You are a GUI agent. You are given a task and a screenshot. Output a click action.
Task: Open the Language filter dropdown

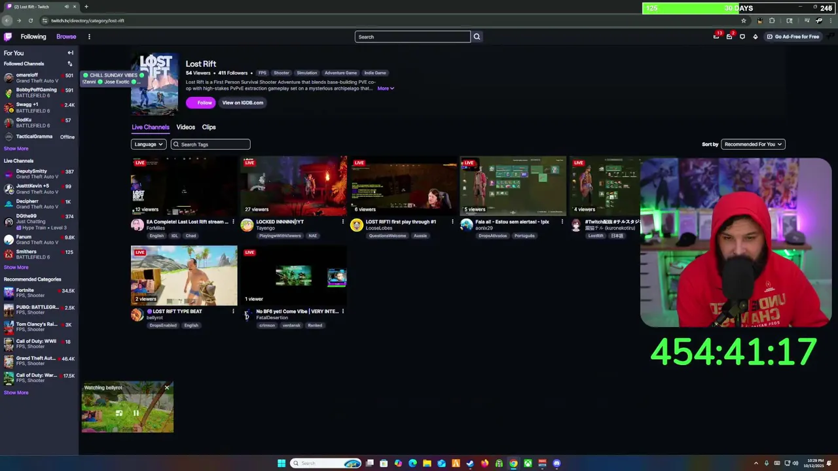tap(149, 144)
